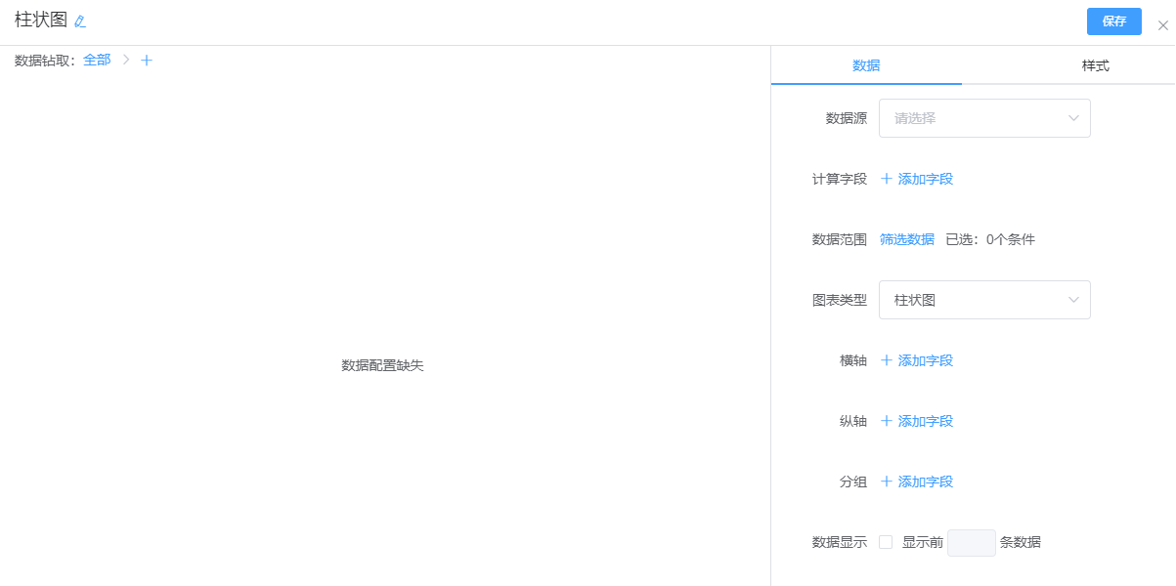Click the 柱状图 title text

point(41,21)
